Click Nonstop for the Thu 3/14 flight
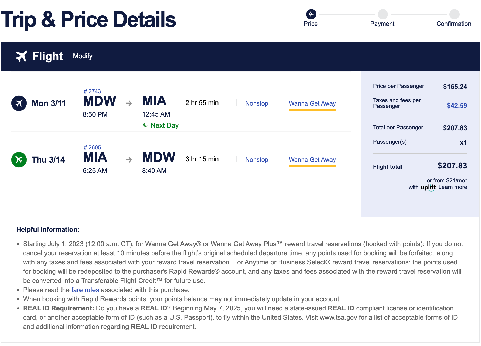The image size is (481, 346). tap(257, 160)
